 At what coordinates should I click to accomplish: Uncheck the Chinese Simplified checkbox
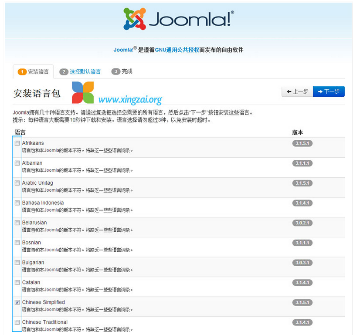pos(17,302)
